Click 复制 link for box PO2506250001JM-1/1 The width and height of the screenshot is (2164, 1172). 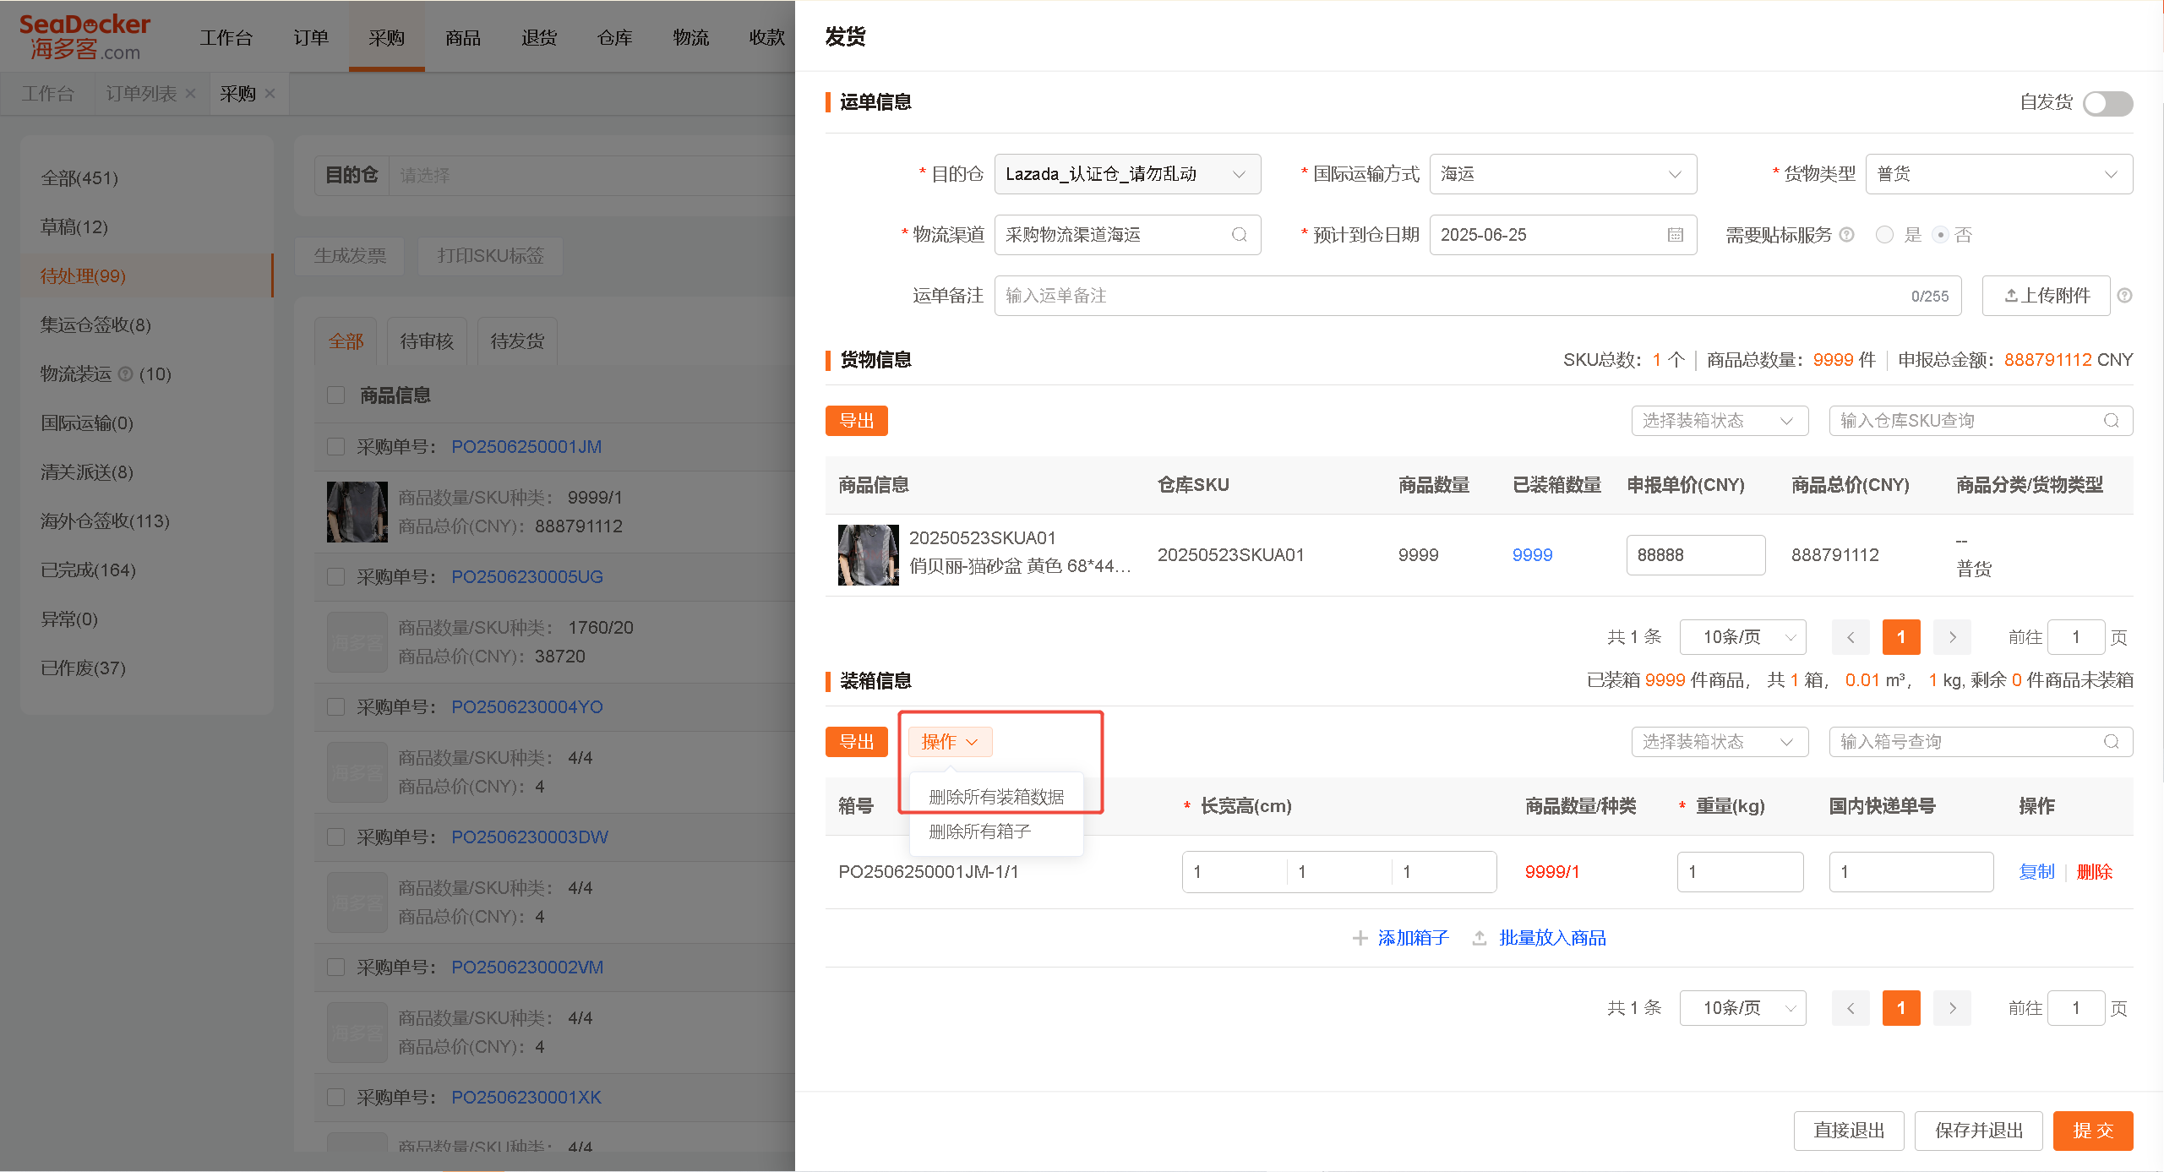click(2036, 872)
